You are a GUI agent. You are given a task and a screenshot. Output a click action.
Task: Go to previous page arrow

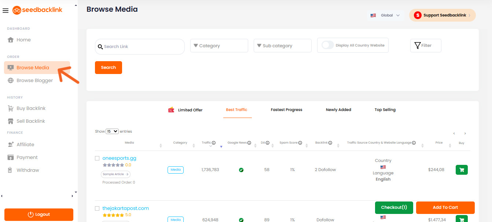[x=454, y=133]
